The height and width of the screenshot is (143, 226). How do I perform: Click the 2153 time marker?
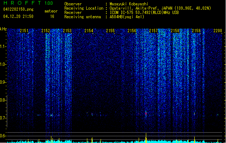point(67,30)
